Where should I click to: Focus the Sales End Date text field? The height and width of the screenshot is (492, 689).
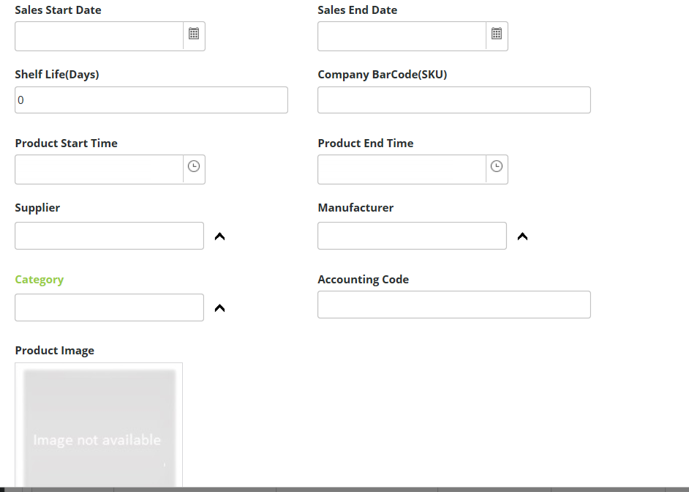[402, 36]
